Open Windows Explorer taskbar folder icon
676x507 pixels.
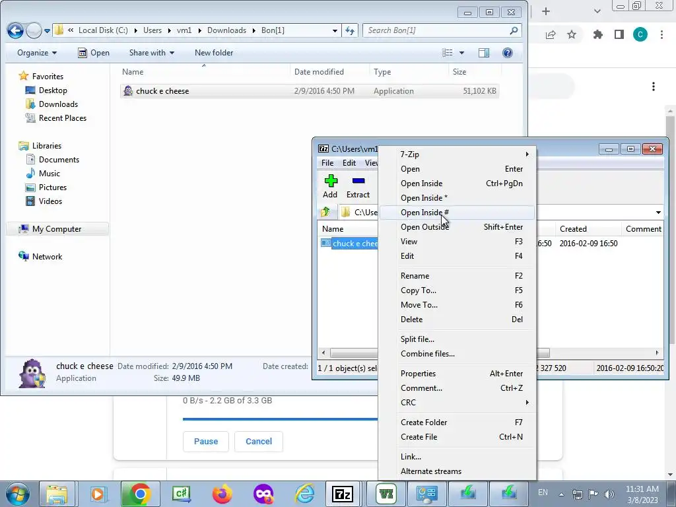tap(57, 494)
